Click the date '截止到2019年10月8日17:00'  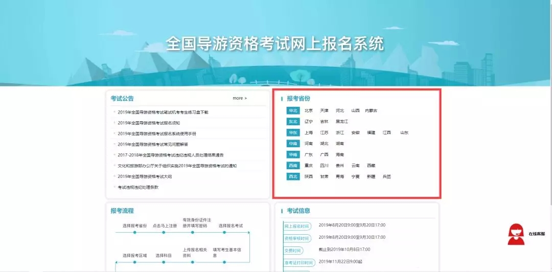(344, 250)
